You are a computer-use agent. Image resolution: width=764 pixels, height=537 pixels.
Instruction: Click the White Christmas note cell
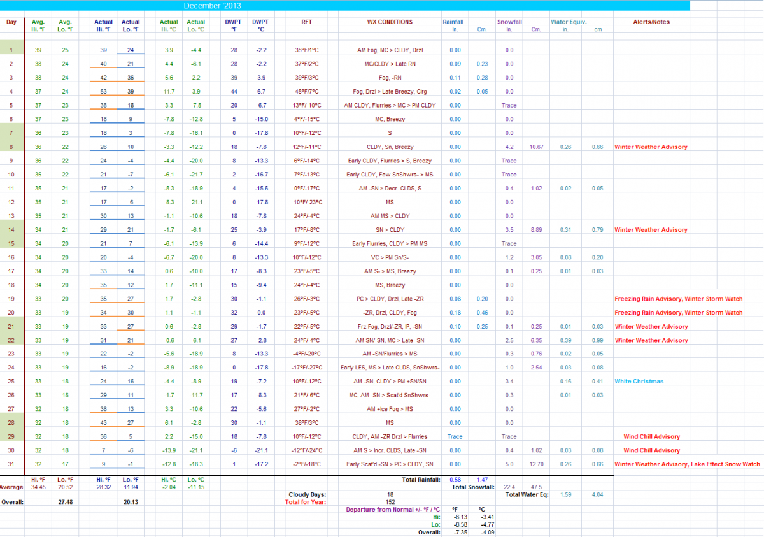pos(639,382)
